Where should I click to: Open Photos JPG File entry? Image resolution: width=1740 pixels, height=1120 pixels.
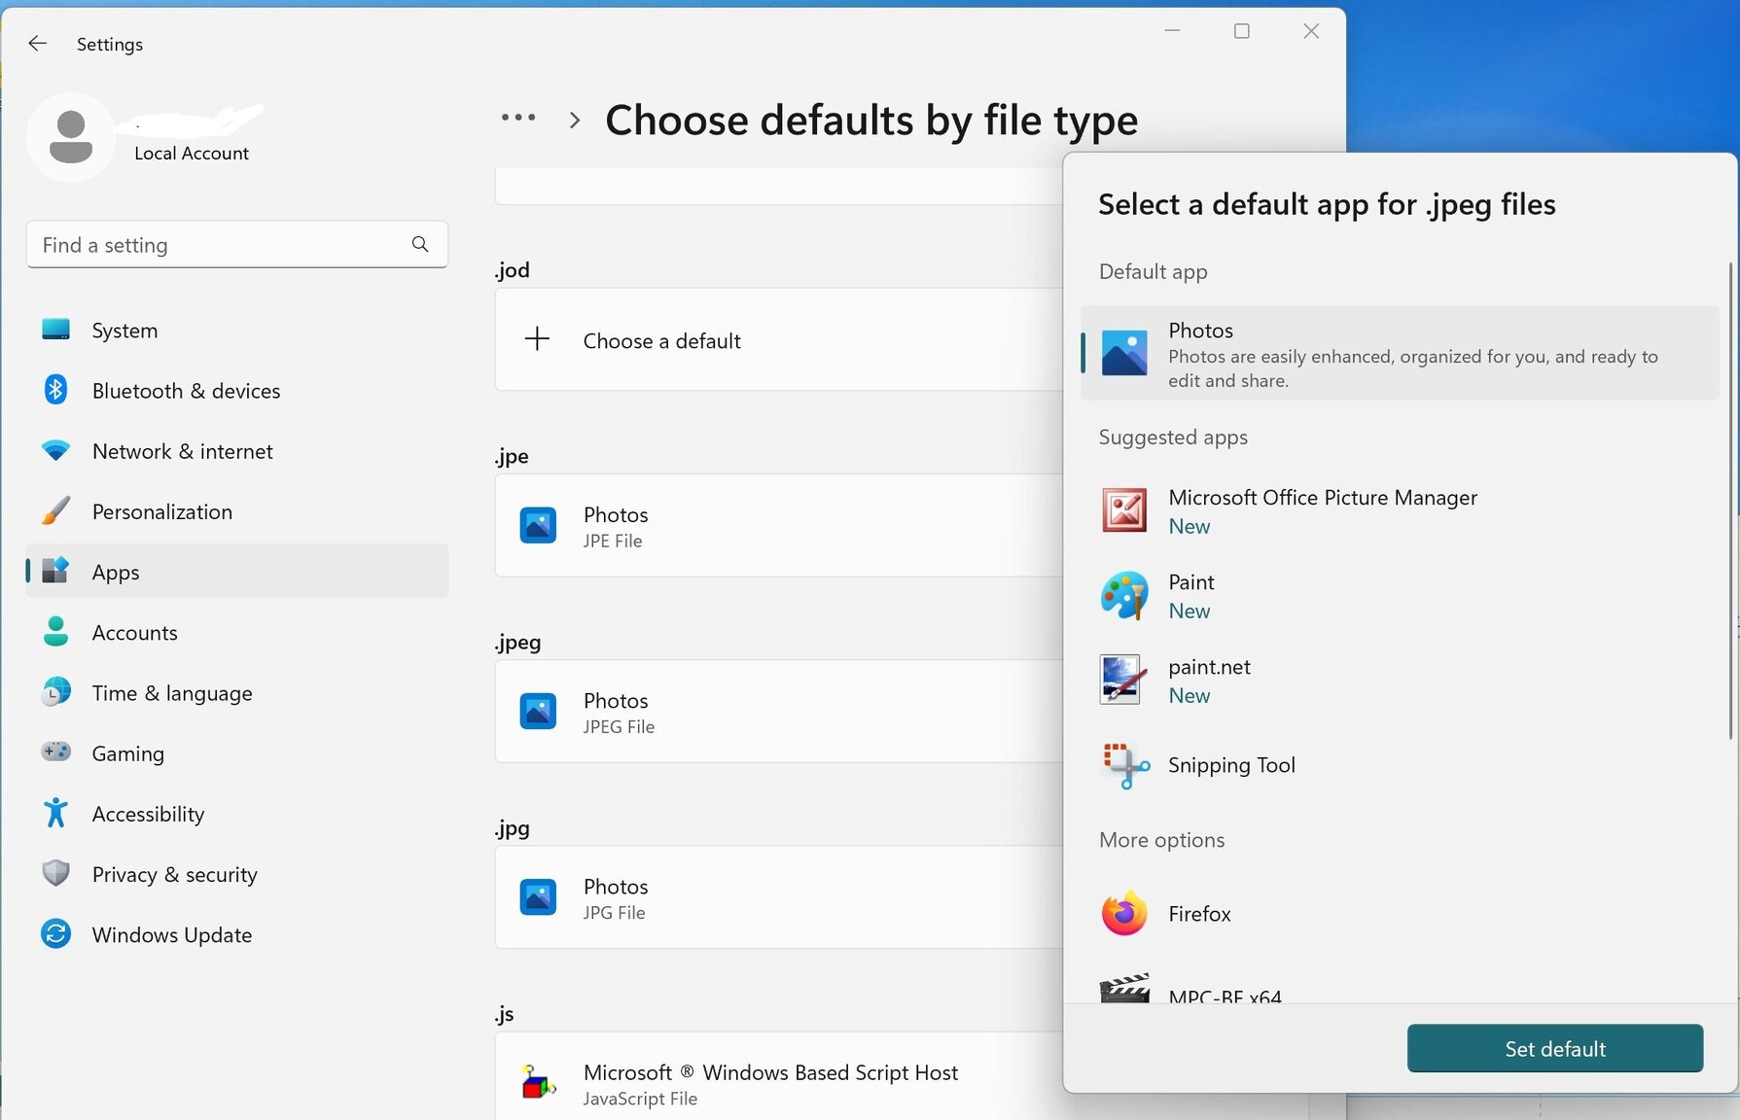[x=778, y=896]
